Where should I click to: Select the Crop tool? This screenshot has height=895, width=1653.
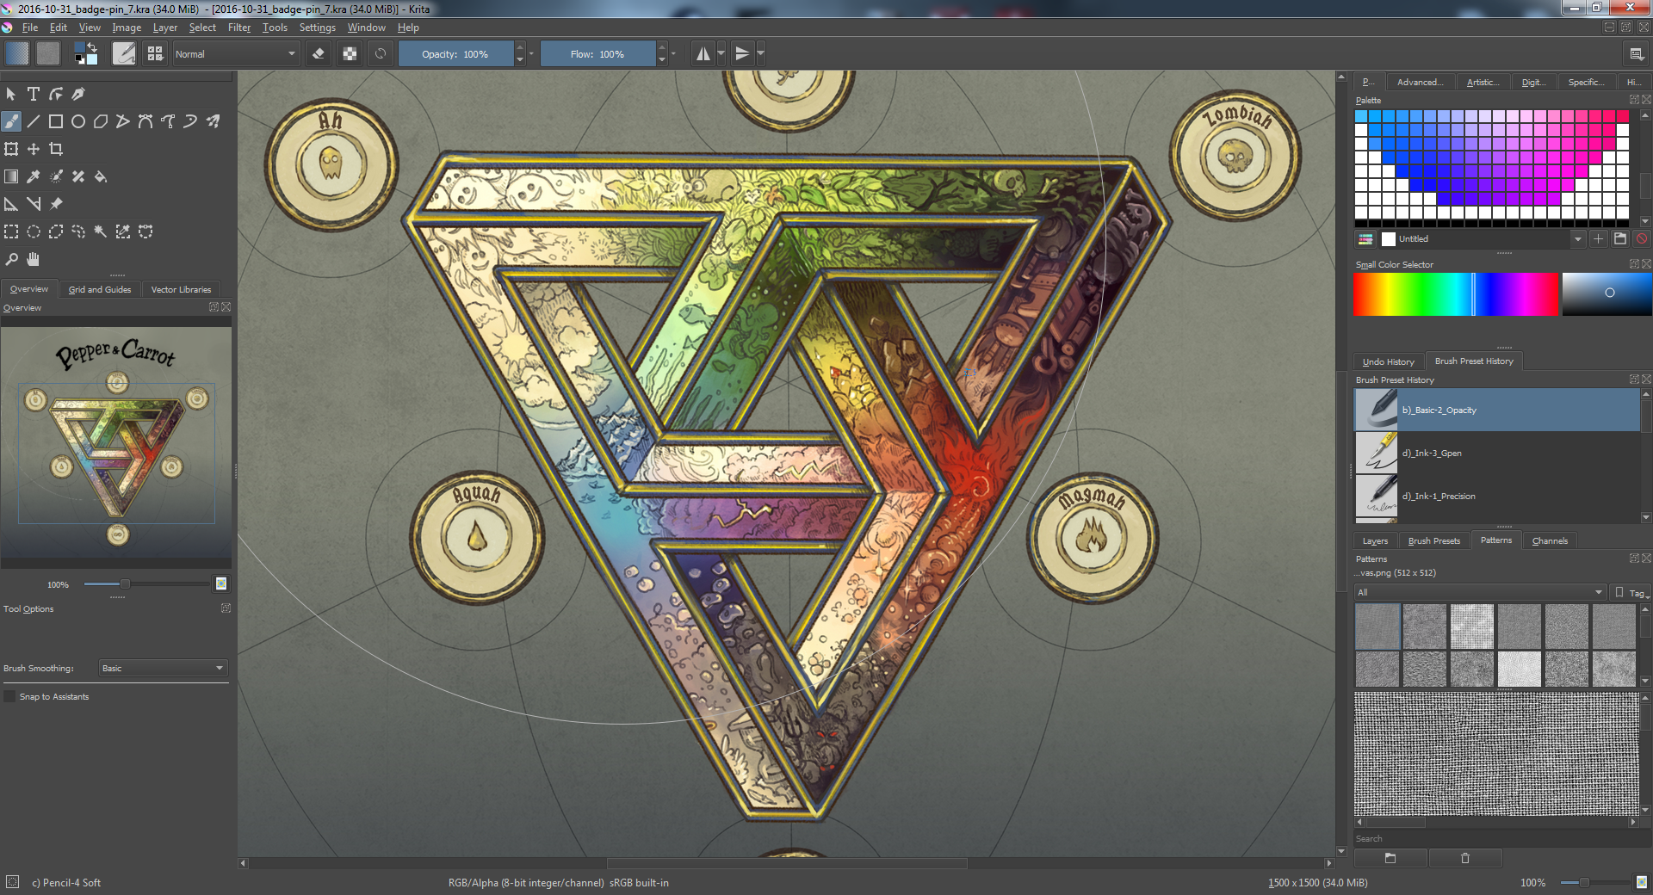coord(56,149)
